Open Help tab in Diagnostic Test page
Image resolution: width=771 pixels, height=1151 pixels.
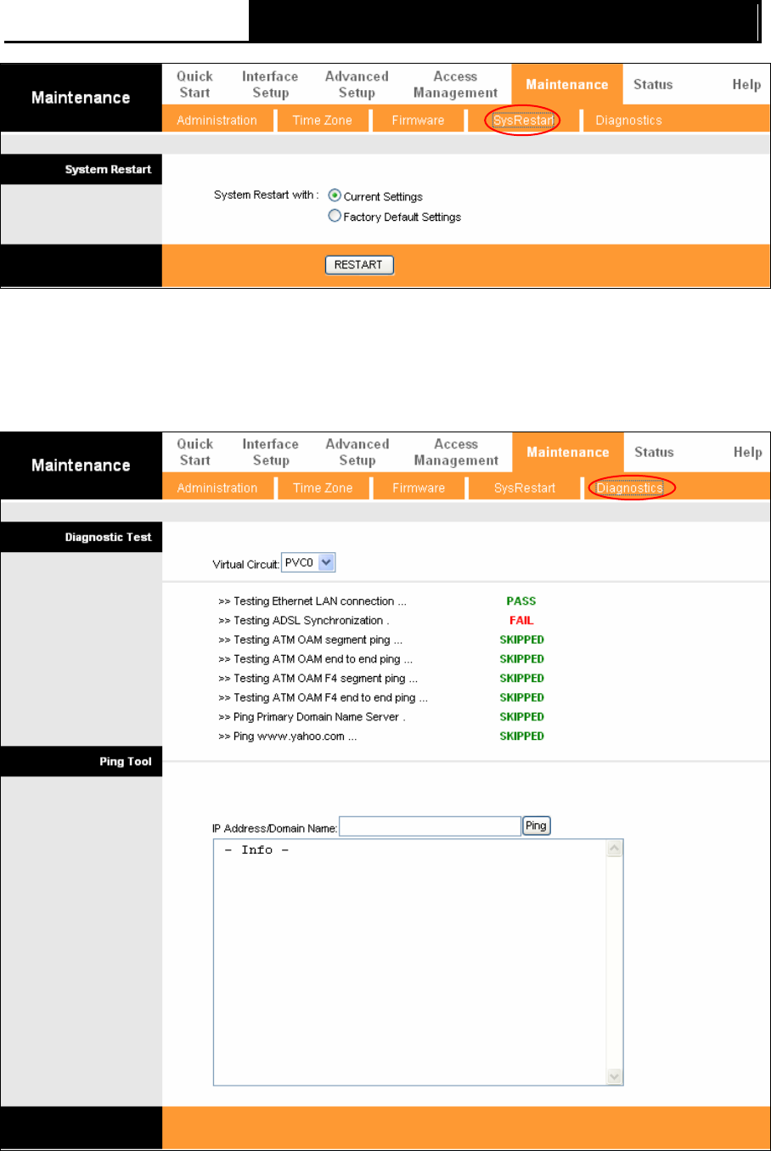click(x=747, y=452)
